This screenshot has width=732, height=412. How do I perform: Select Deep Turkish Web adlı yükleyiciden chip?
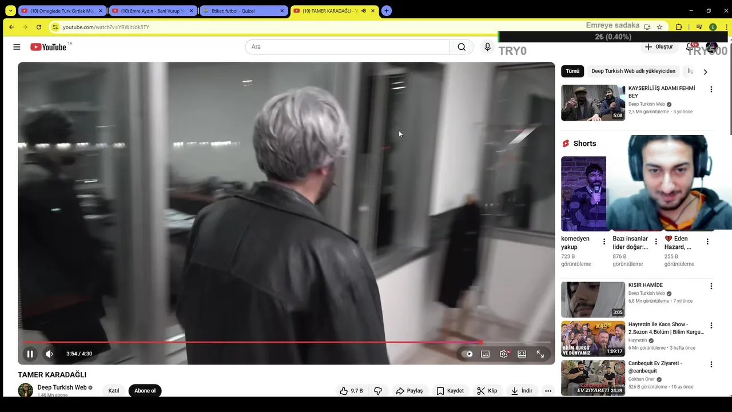click(633, 71)
